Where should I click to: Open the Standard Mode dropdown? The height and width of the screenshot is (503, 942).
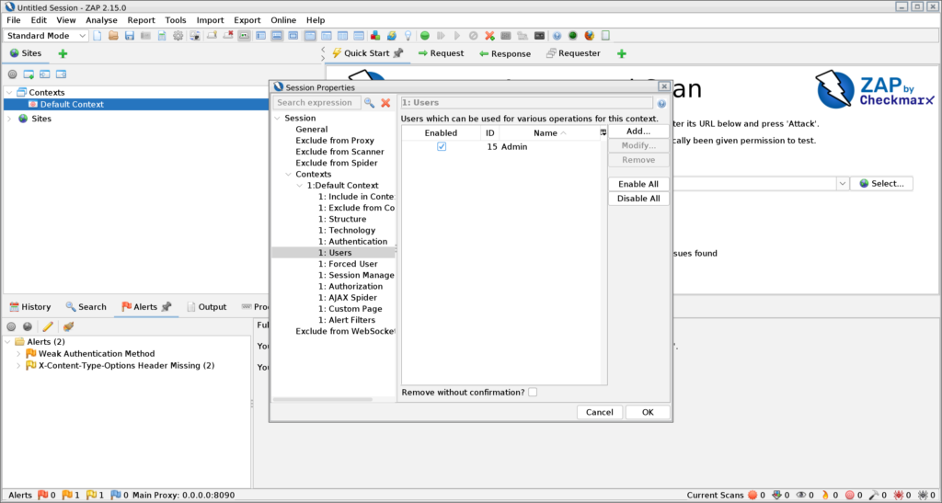[46, 36]
